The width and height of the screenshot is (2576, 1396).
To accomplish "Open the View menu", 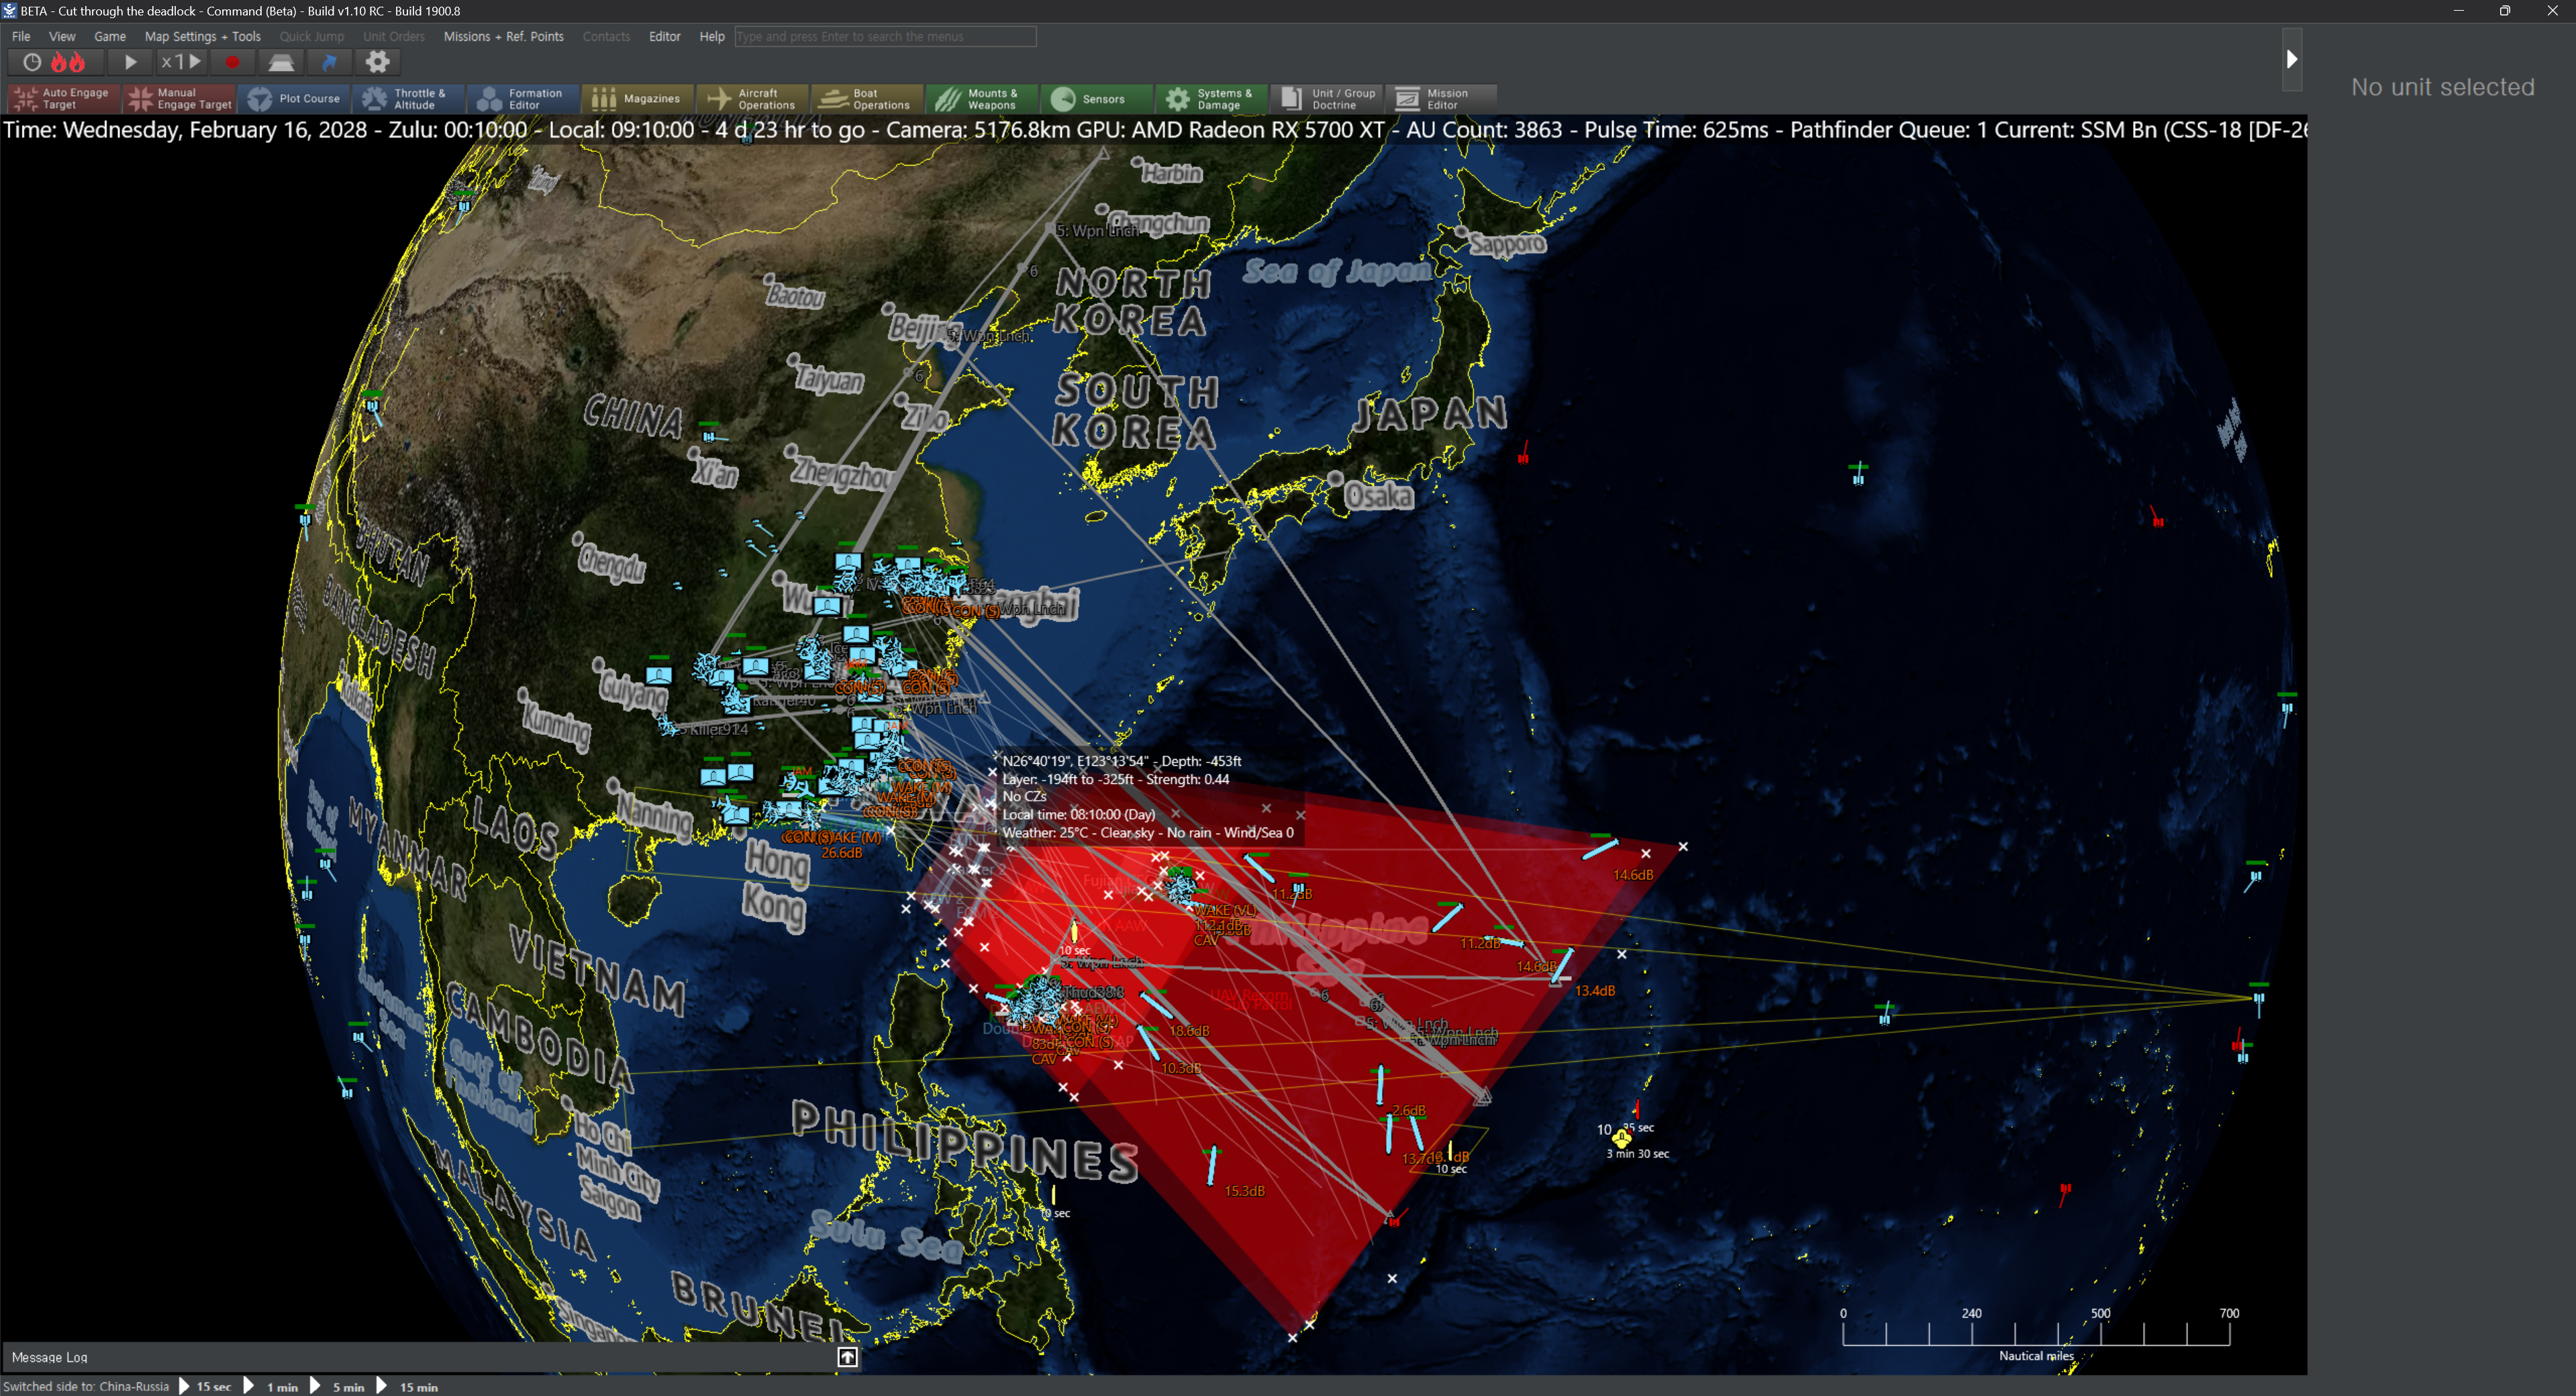I will pos(62,36).
